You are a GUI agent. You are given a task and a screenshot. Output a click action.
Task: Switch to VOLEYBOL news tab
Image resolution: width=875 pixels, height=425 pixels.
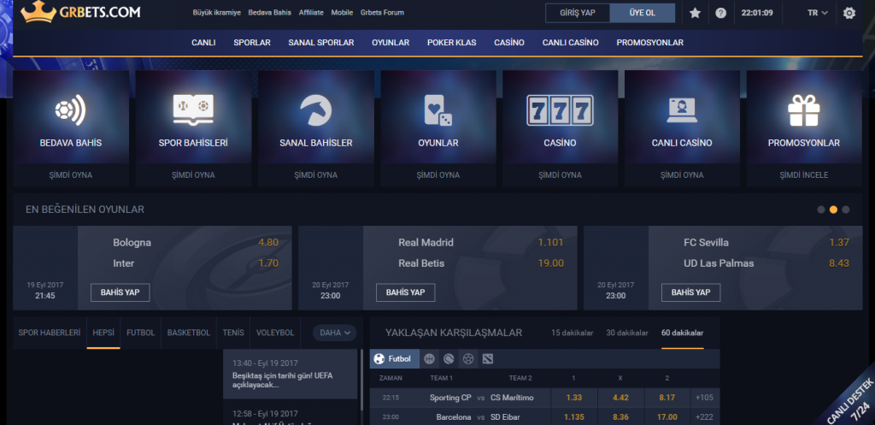click(275, 333)
